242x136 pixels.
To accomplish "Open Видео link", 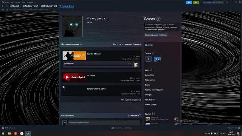I will pyautogui.click(x=147, y=85).
